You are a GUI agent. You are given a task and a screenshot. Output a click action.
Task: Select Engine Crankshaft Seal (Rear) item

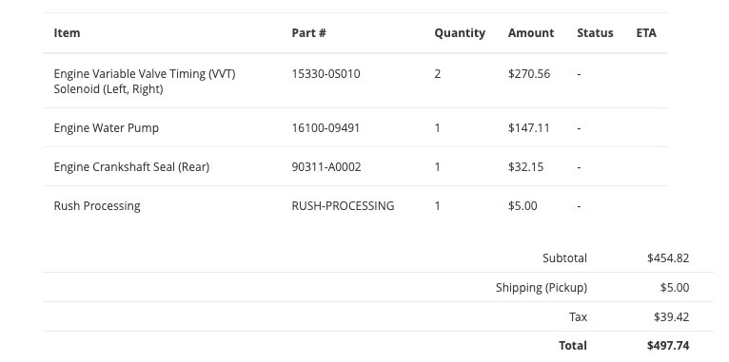pyautogui.click(x=131, y=167)
